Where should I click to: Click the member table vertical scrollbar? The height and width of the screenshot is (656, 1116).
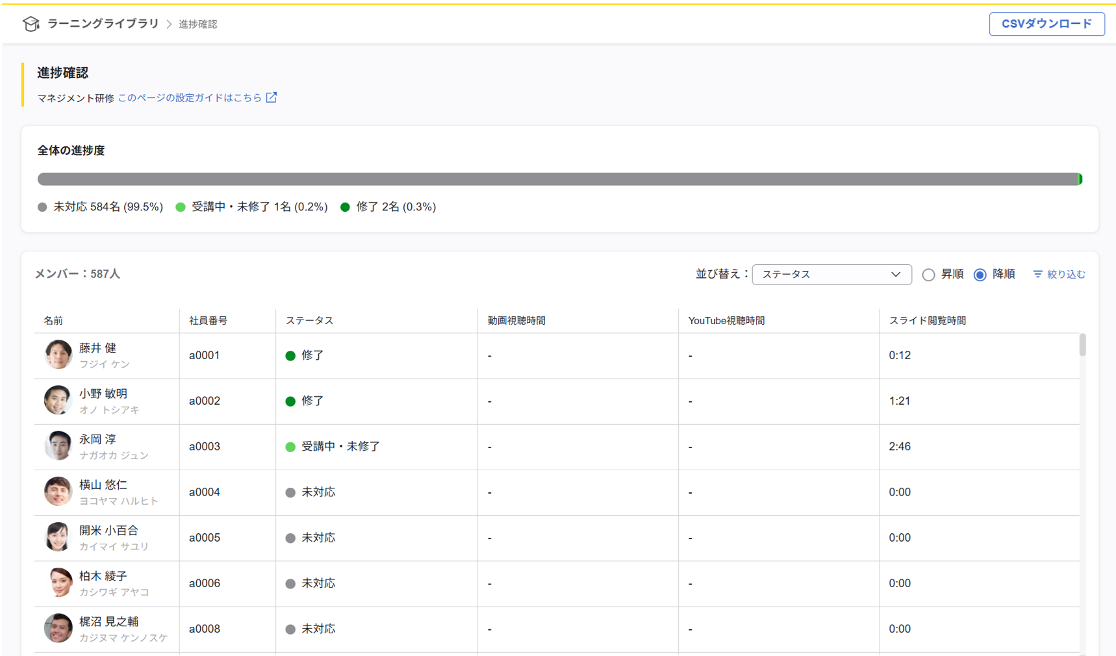point(1082,345)
